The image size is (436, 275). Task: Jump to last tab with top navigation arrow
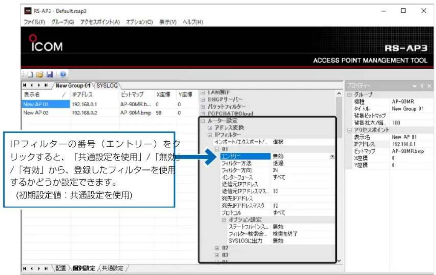[x=46, y=85]
